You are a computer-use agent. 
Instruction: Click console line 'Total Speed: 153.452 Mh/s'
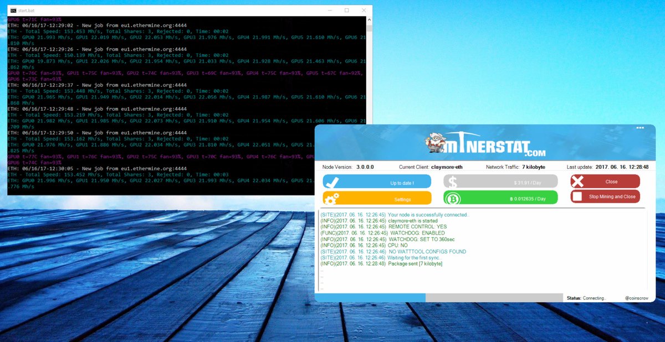click(x=118, y=174)
